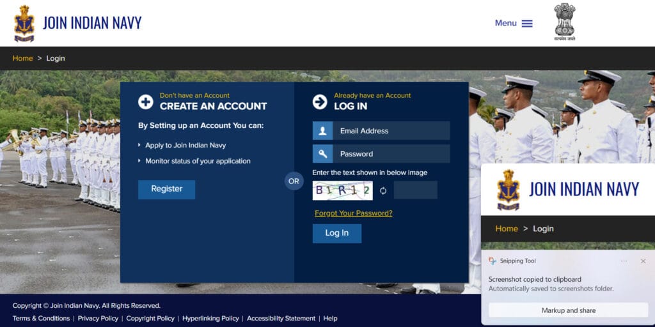Screen dimensions: 655x327
Task: Click Markup and share in notification
Action: pyautogui.click(x=569, y=310)
